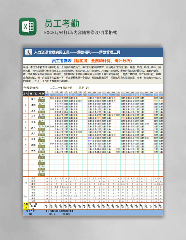Image resolution: width=186 pixels, height=240 pixels.
Task: Click 上午 cell in 张三's row
Action: tap(41, 98)
